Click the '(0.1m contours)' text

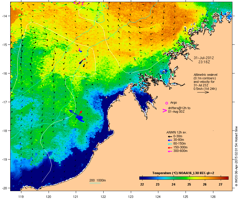[205, 78]
